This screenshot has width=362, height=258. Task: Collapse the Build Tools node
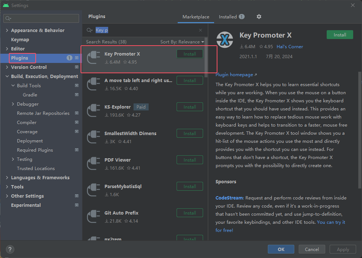[13, 85]
